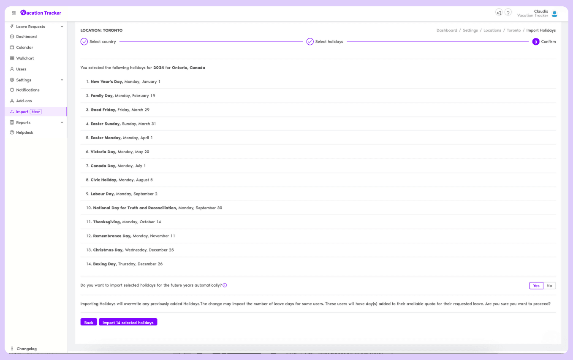Expand the Settings menu chevron
Screen dimensions: 573x360
click(62, 80)
